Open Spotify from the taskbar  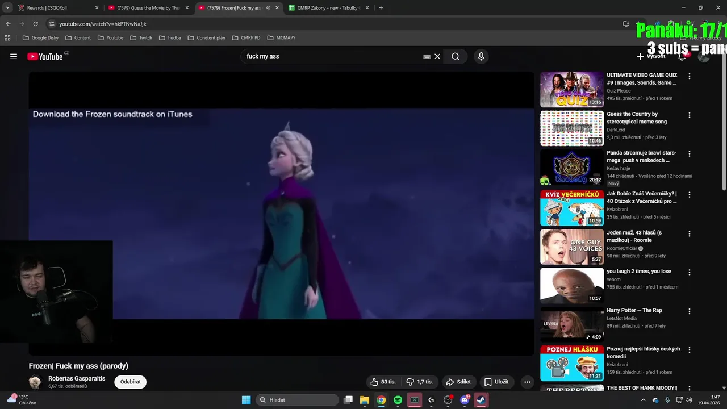398,400
